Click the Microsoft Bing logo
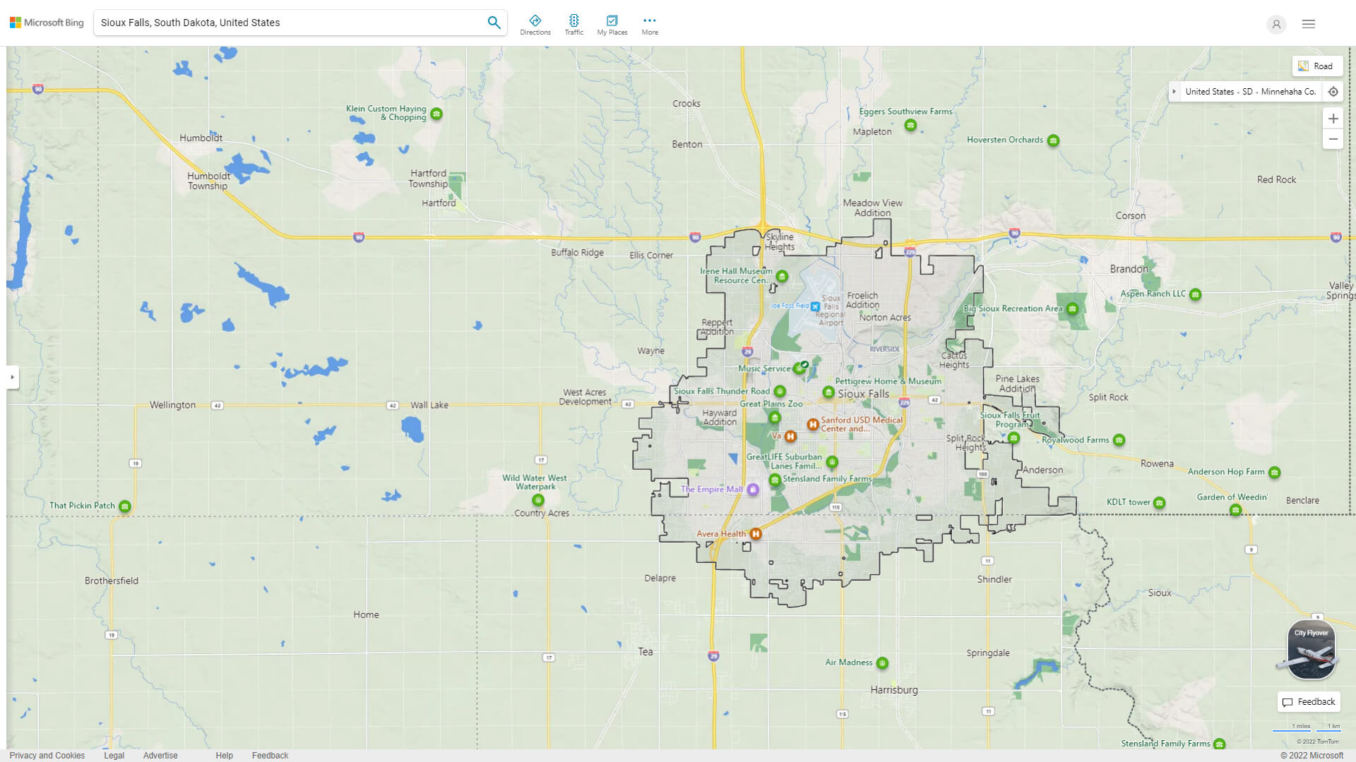Viewport: 1356px width, 762px height. click(45, 22)
